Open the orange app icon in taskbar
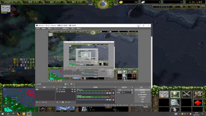206x116 pixels. pyautogui.click(x=24, y=114)
